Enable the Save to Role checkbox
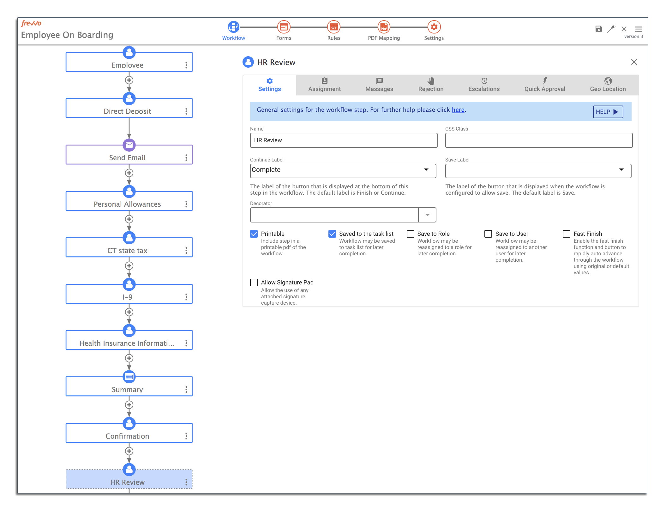Viewport: 666px width, 511px height. click(x=411, y=234)
